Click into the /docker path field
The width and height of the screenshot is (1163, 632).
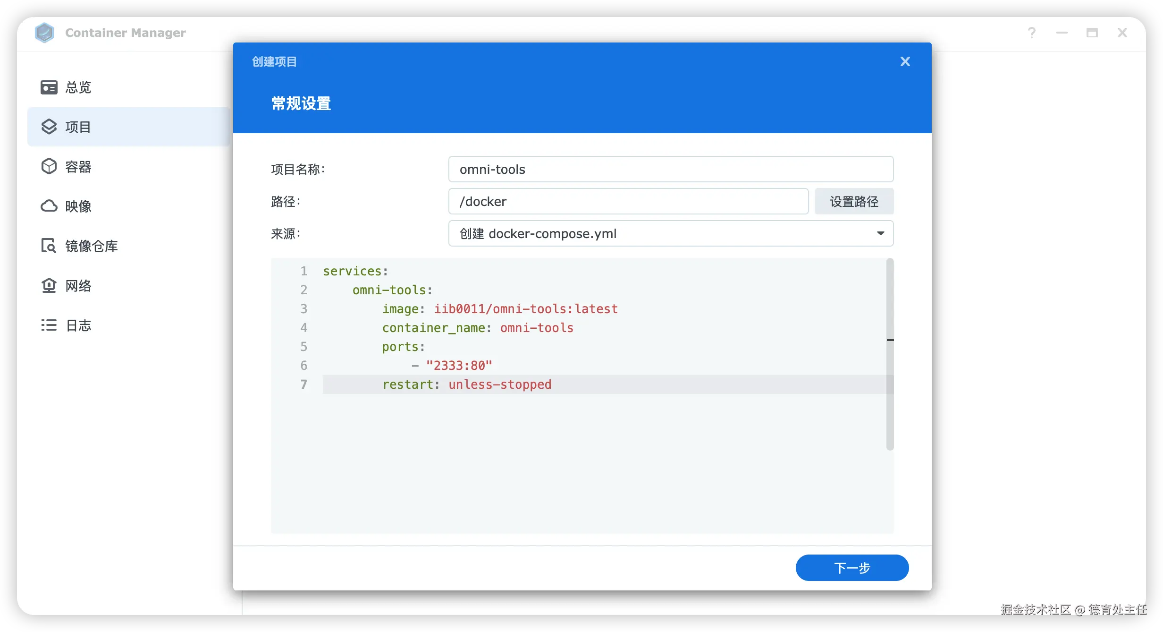point(628,201)
